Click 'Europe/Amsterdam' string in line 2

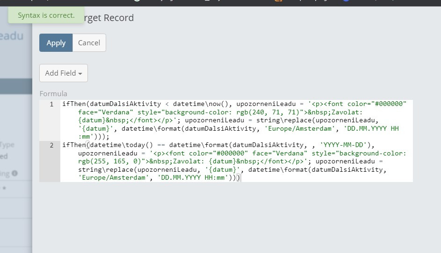click(111, 178)
